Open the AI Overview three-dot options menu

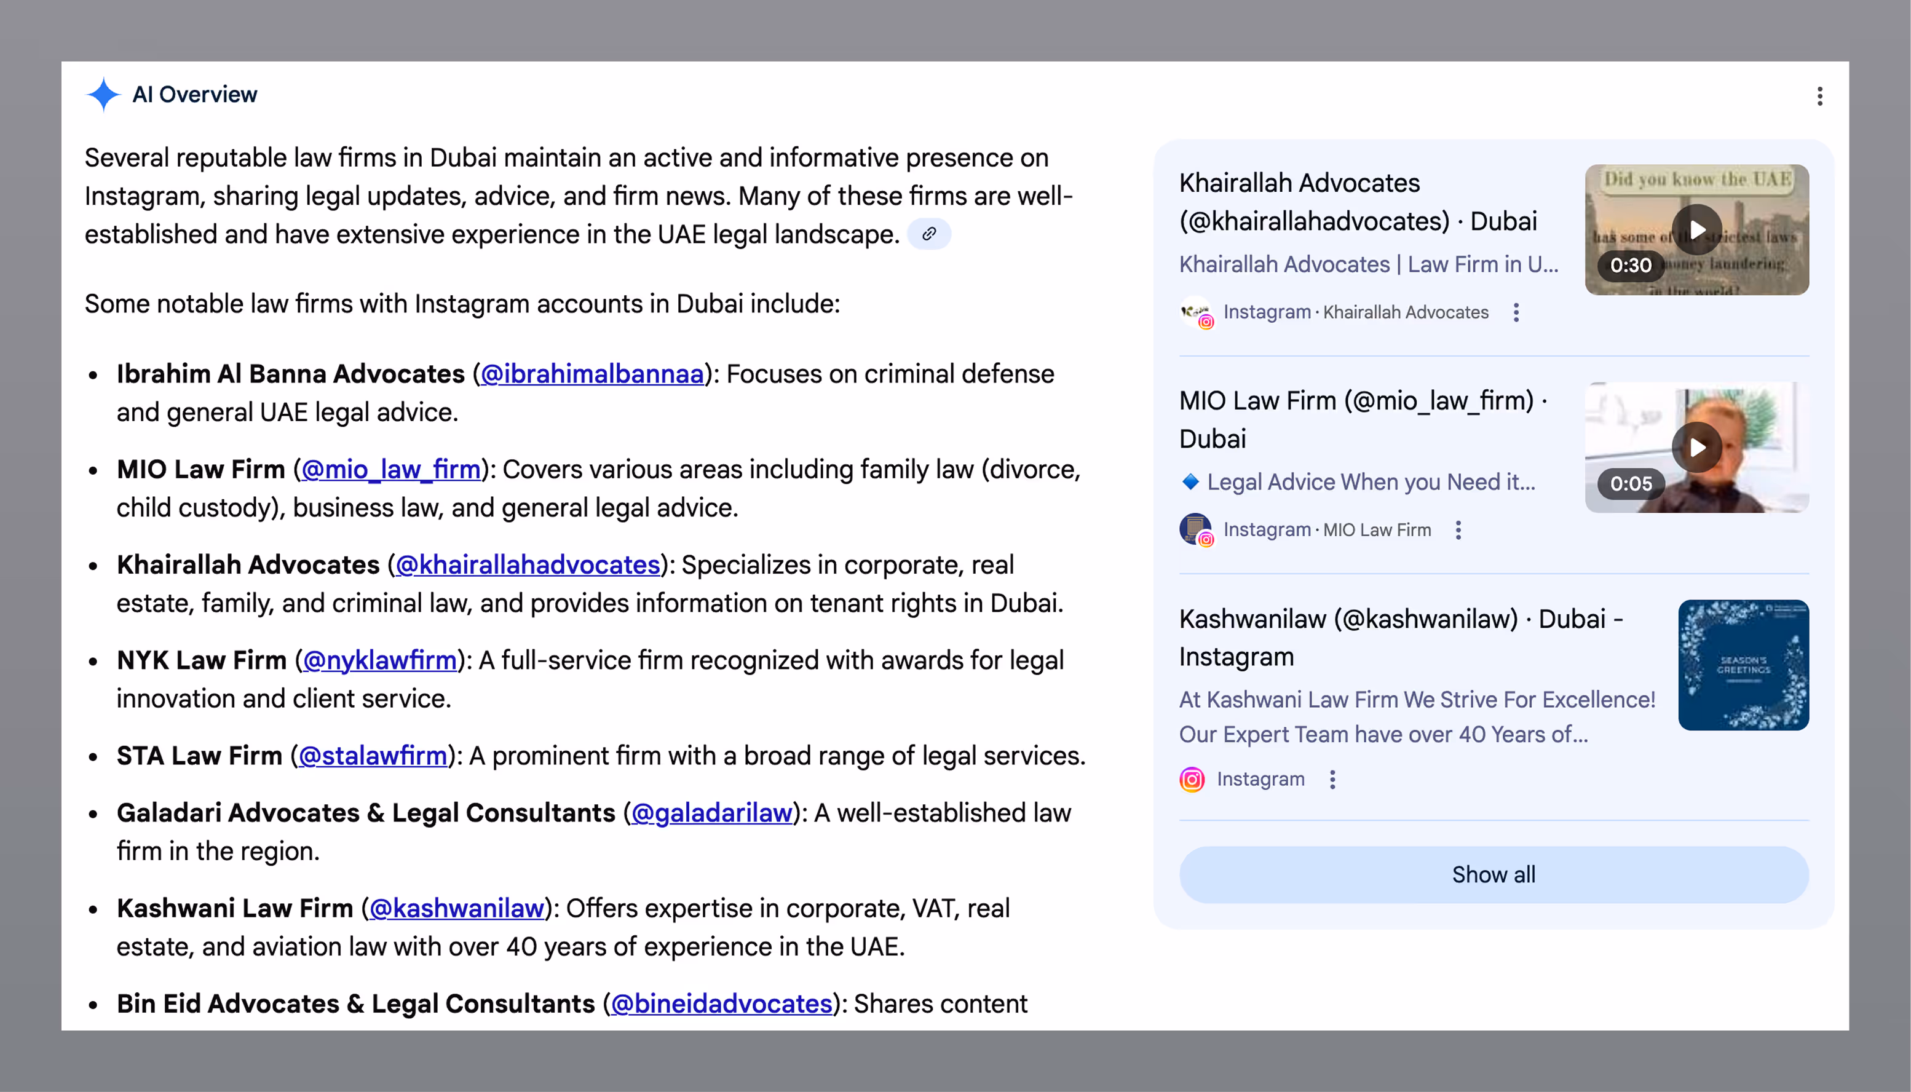point(1819,96)
